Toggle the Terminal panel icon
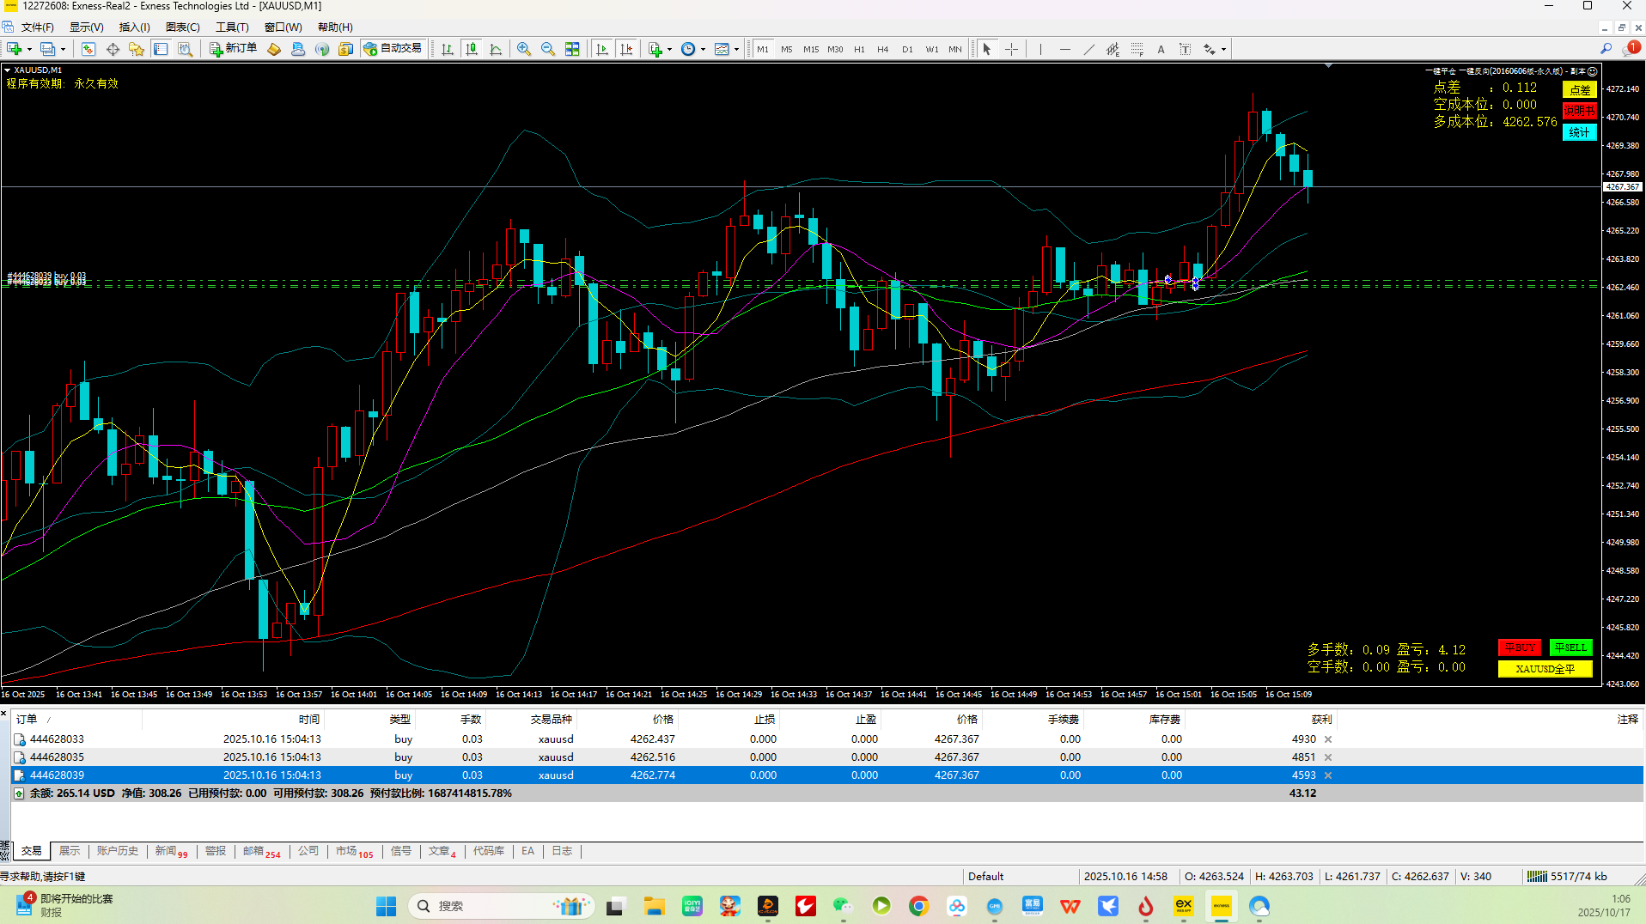This screenshot has width=1646, height=924. (161, 49)
